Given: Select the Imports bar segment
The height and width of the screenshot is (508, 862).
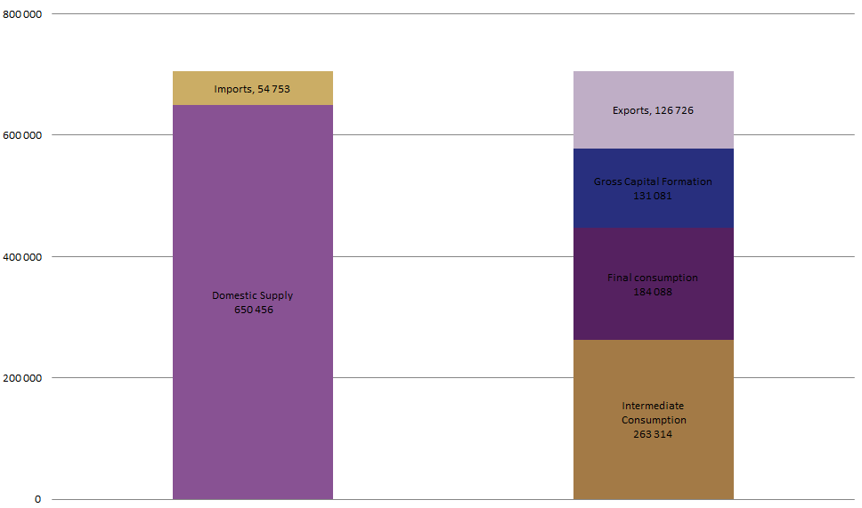Looking at the screenshot, I should point(253,88).
